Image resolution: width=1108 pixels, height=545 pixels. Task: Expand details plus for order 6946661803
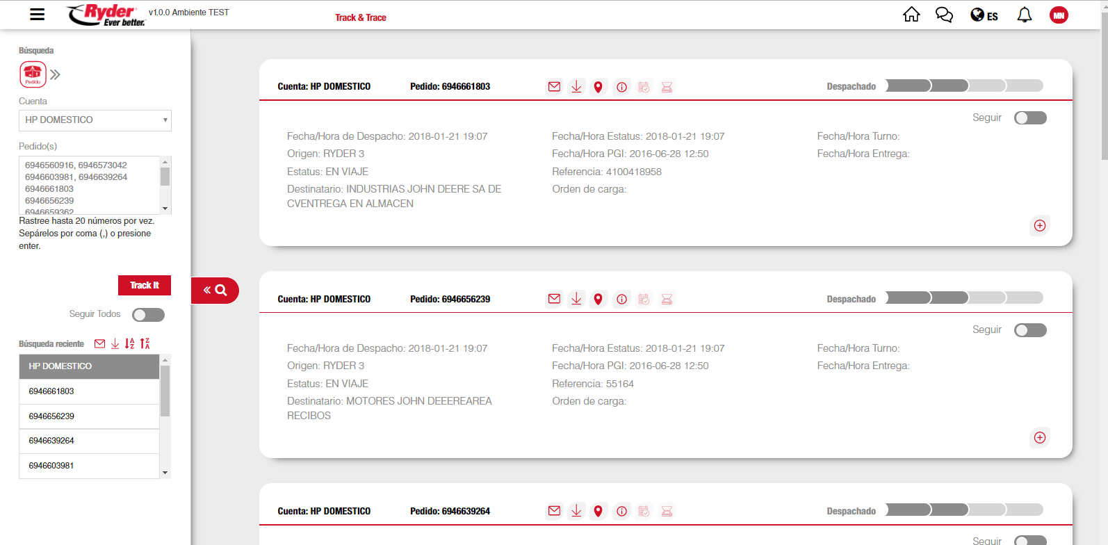[1040, 225]
